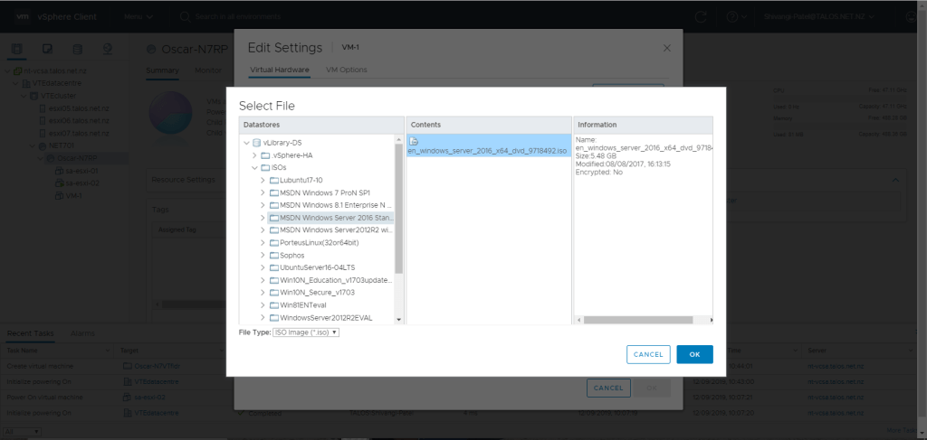Cancel the Select File dialog
The width and height of the screenshot is (927, 440).
coord(648,354)
